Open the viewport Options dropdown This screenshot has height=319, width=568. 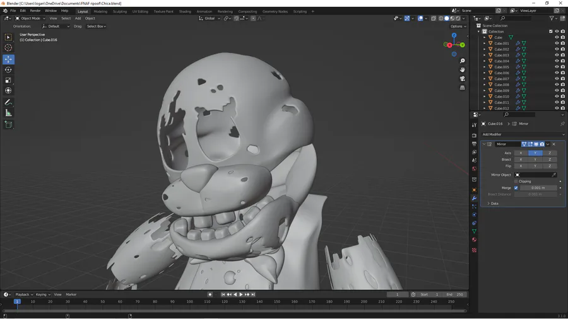pos(458,26)
